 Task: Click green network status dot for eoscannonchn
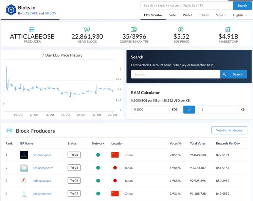(98, 193)
